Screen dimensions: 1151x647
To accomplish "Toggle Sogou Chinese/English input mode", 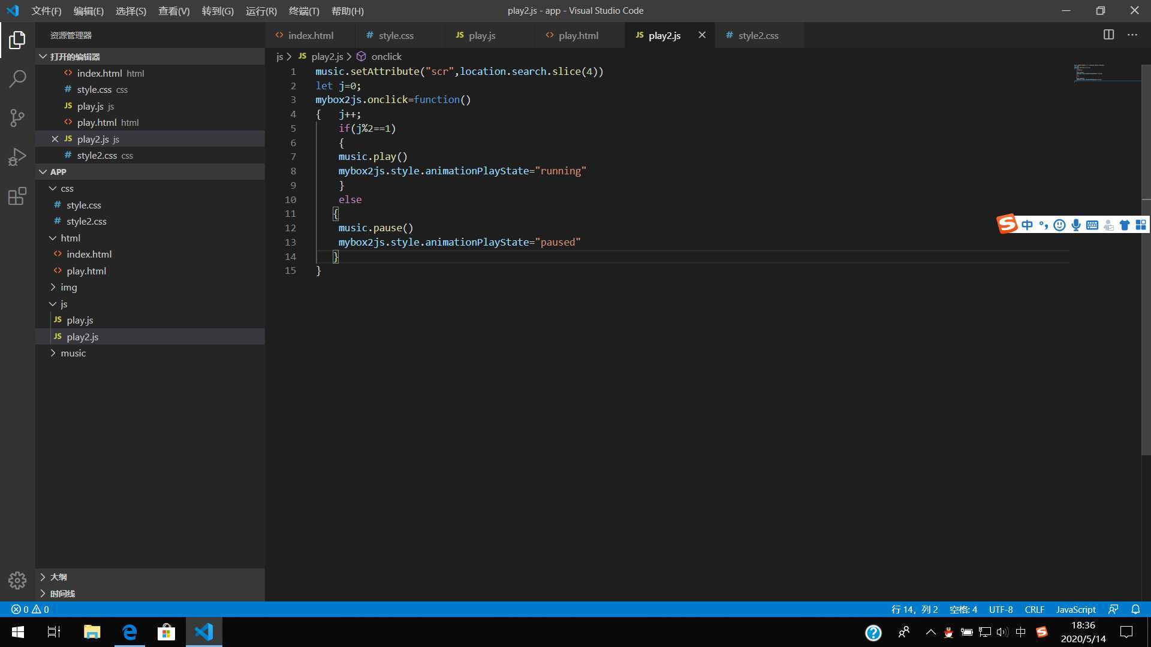I will point(1028,225).
